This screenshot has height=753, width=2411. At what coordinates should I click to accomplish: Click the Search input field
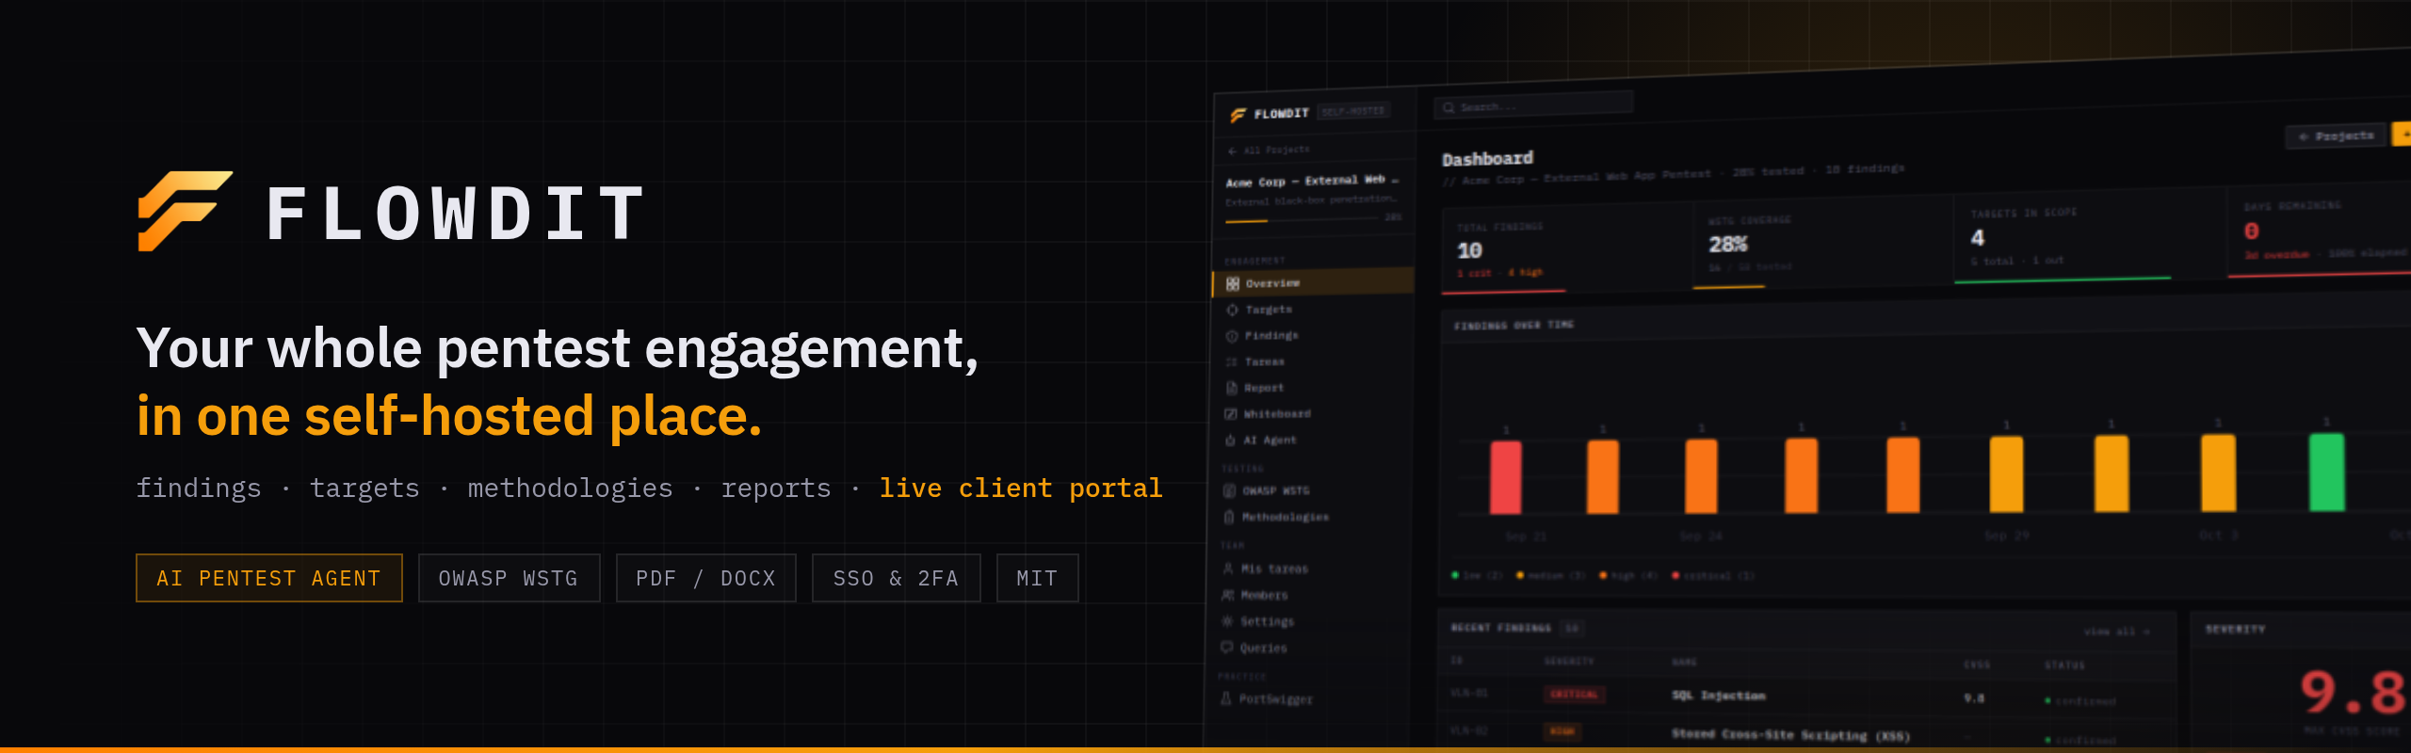pos(1533,106)
